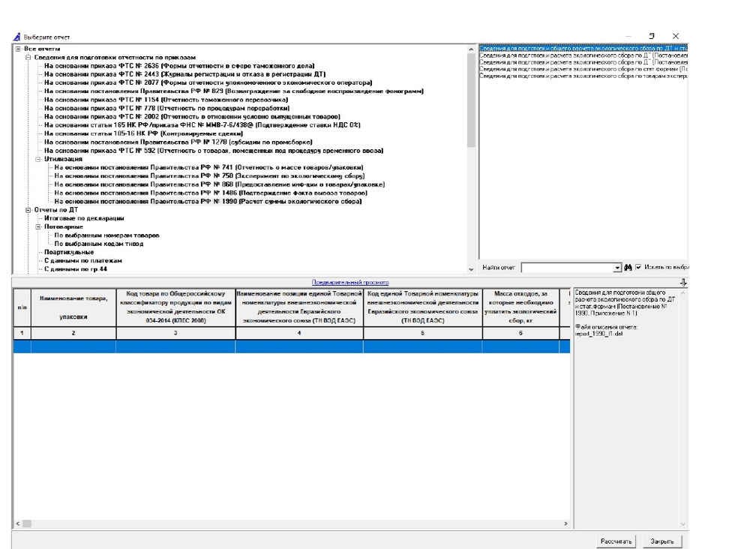
Task: Open the 'Предварительный просмотр' link
Action: [350, 283]
